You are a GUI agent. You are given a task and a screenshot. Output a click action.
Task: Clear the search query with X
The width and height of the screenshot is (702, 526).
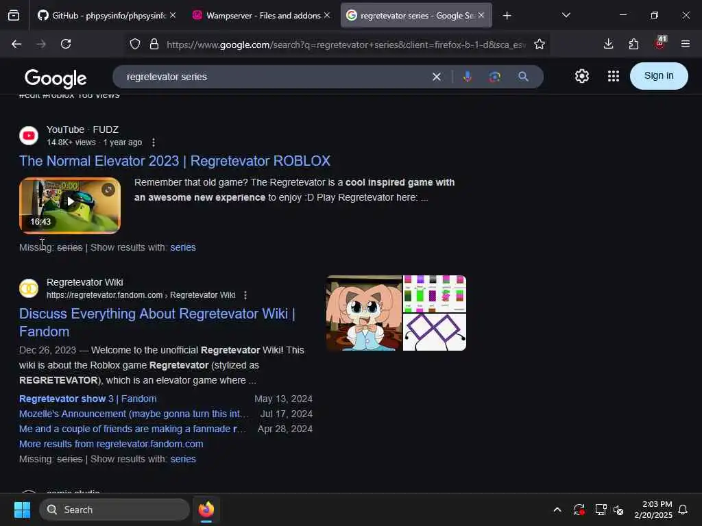click(x=437, y=77)
